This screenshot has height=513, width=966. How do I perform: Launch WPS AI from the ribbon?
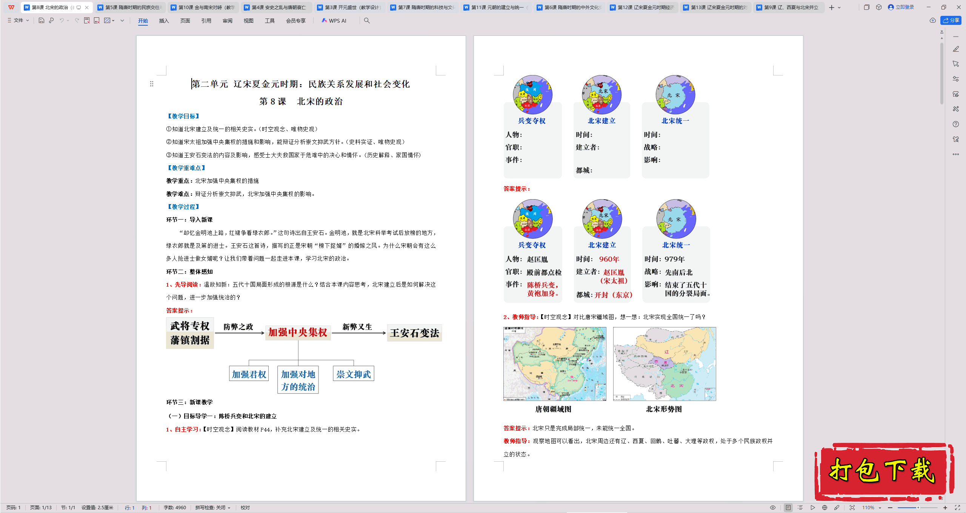334,21
